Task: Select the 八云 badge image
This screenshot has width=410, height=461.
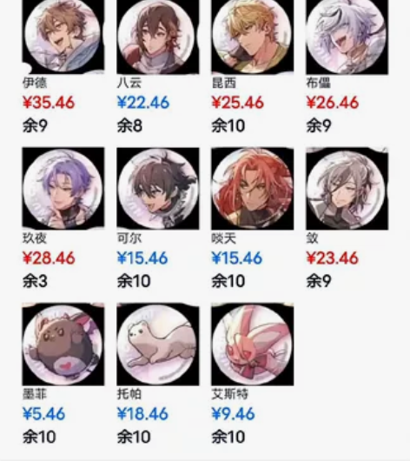Action: point(158,37)
